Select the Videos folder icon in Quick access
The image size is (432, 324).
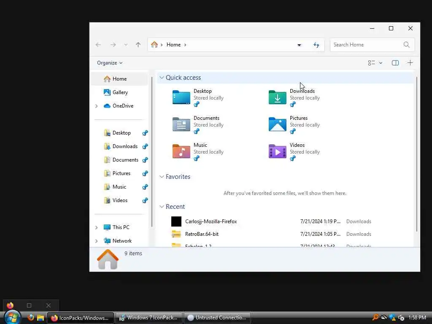pyautogui.click(x=278, y=151)
